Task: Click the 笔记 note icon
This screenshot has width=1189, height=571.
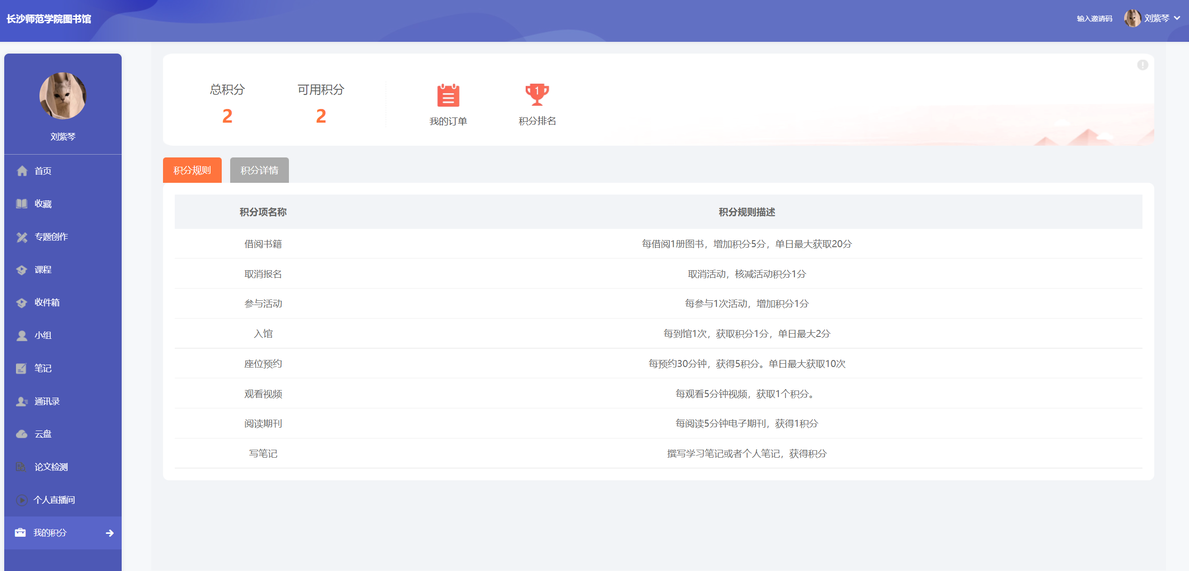Action: click(x=22, y=368)
